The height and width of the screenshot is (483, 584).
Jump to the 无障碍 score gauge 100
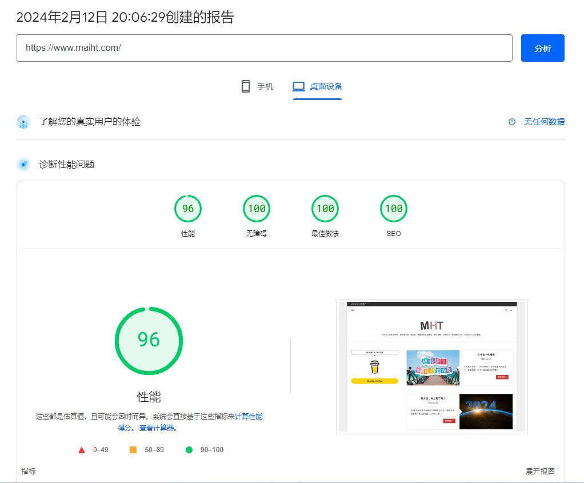coord(256,208)
